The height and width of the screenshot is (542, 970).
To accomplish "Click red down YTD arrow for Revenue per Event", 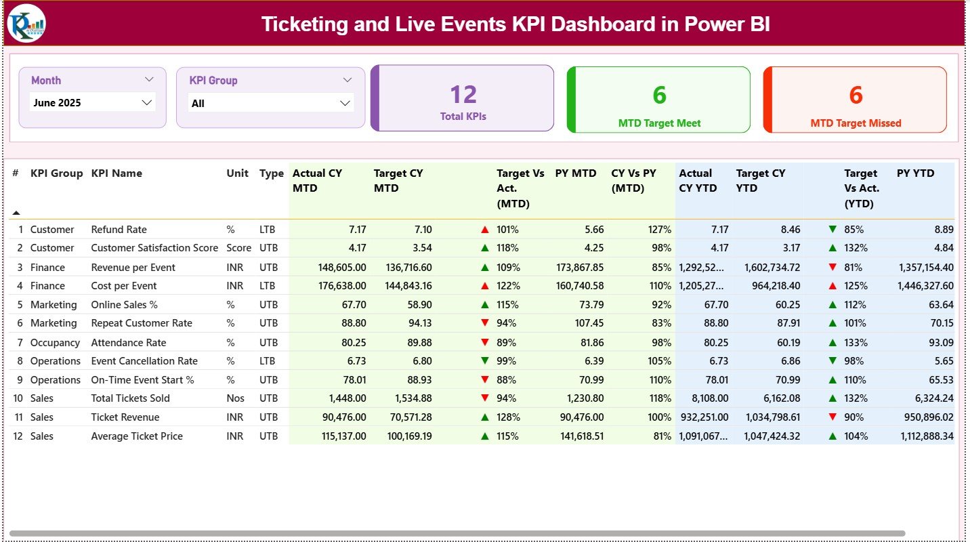I will click(x=832, y=267).
